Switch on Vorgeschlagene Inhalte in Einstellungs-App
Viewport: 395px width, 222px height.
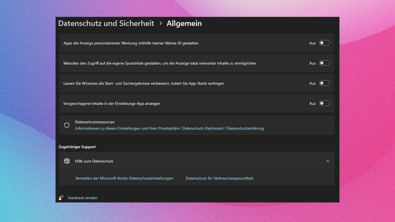tap(324, 103)
